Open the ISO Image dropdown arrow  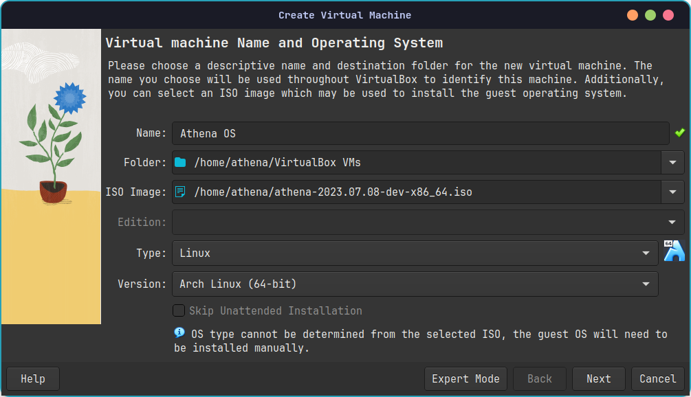click(672, 192)
